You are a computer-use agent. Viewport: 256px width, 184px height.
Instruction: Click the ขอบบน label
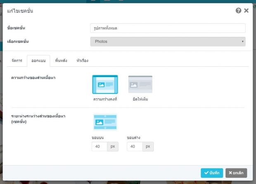click(x=97, y=137)
